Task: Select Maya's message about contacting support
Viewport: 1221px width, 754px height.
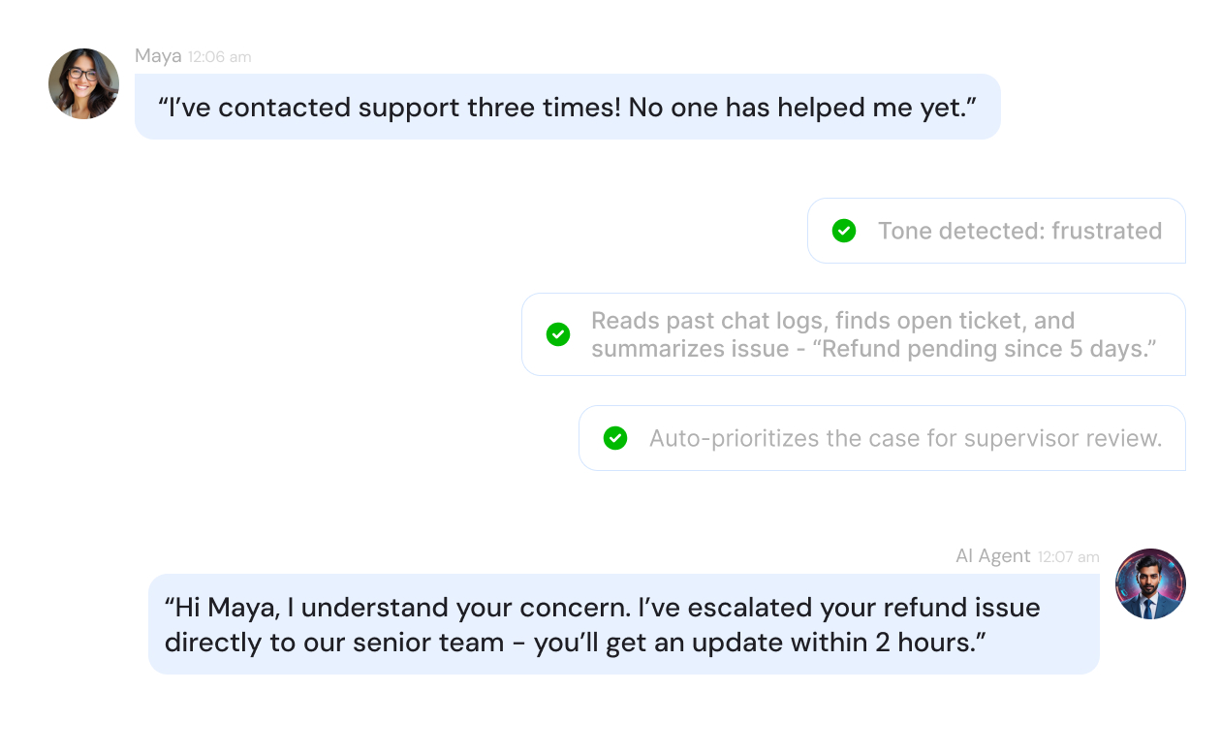Action: [x=567, y=107]
